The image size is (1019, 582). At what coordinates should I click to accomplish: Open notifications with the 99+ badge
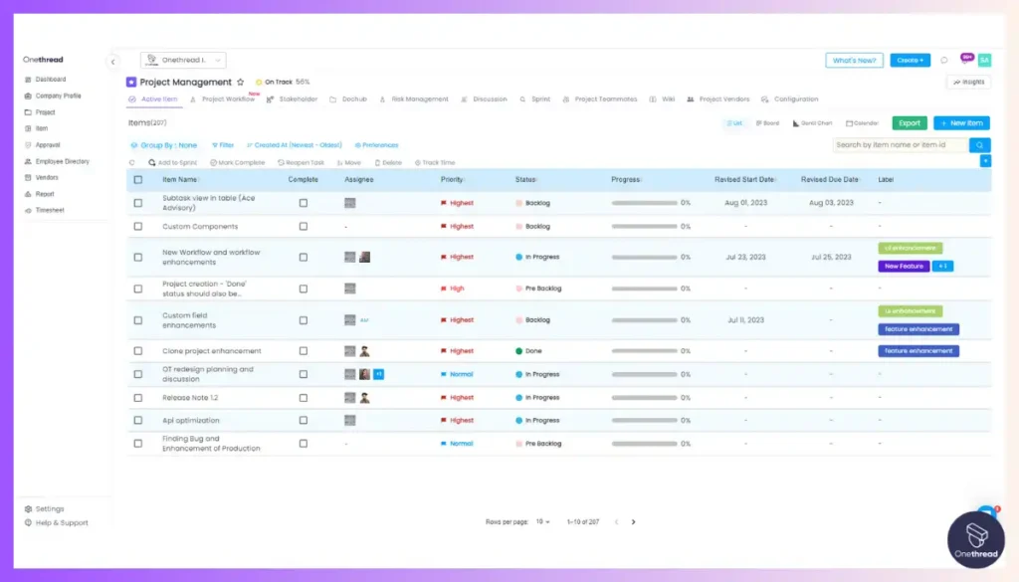966,59
